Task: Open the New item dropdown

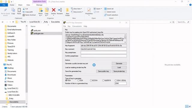Action: (76, 9)
